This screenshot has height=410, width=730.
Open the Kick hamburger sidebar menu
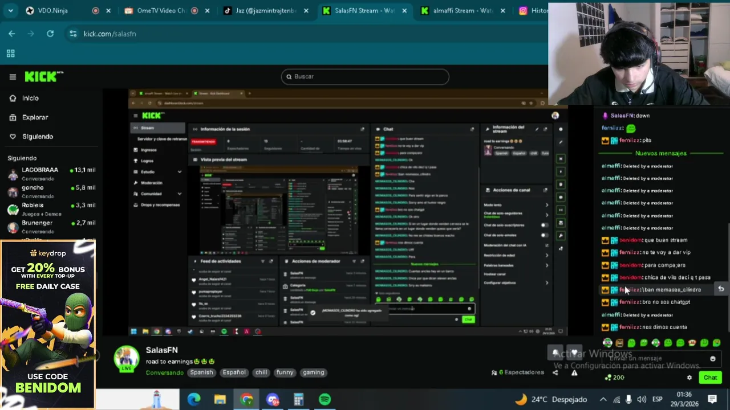tap(13, 77)
